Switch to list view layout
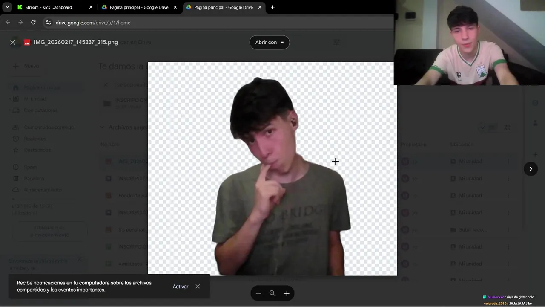The width and height of the screenshot is (545, 307). 488,127
